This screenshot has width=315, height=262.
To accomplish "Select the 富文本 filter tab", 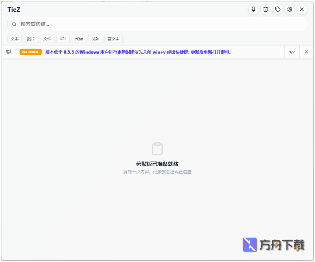I will [x=113, y=38].
